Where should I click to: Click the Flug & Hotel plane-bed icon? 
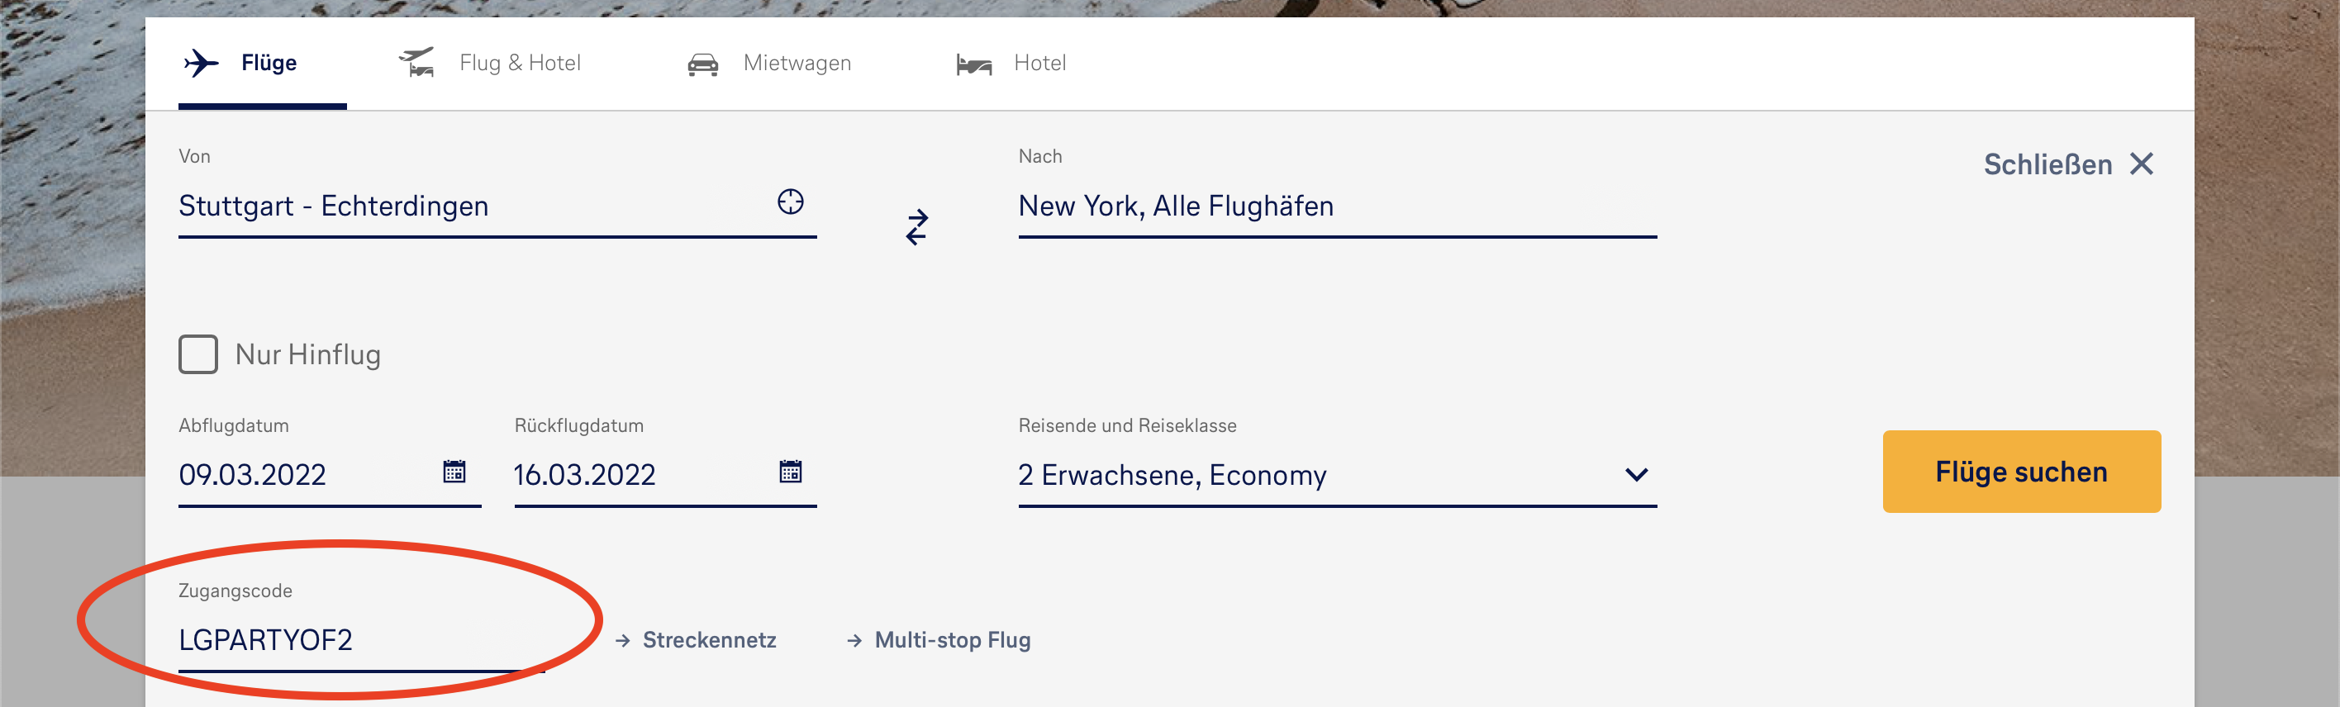click(417, 63)
